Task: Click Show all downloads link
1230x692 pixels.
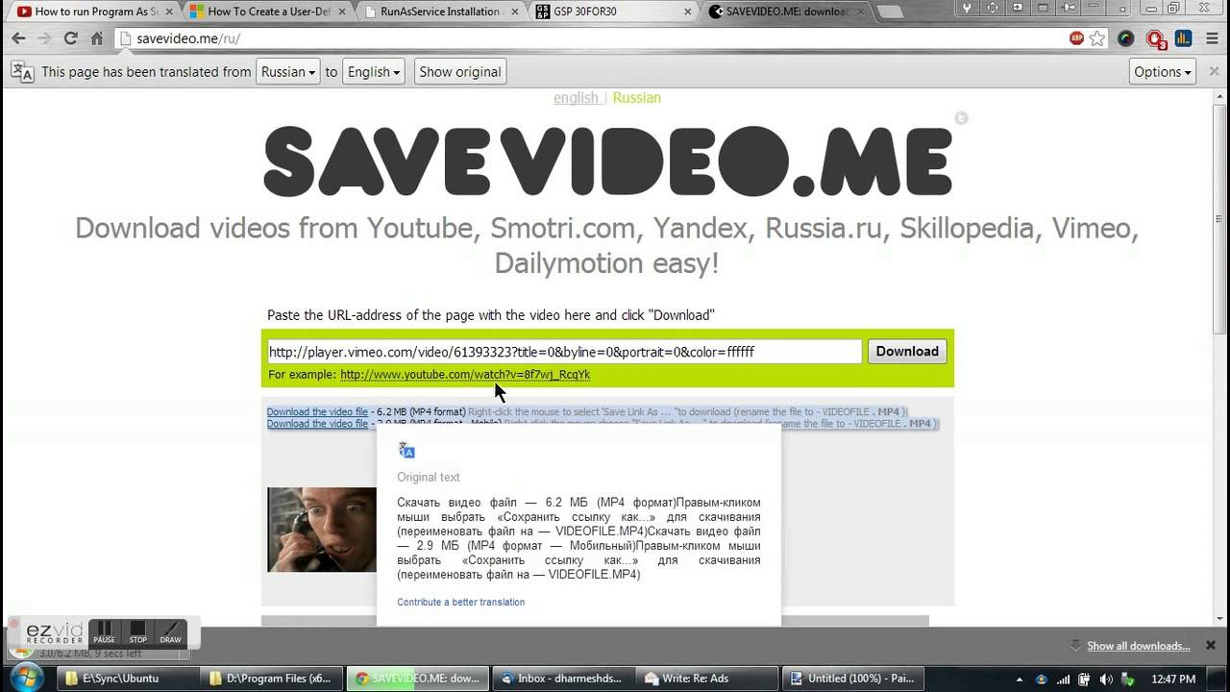Action: [x=1139, y=646]
